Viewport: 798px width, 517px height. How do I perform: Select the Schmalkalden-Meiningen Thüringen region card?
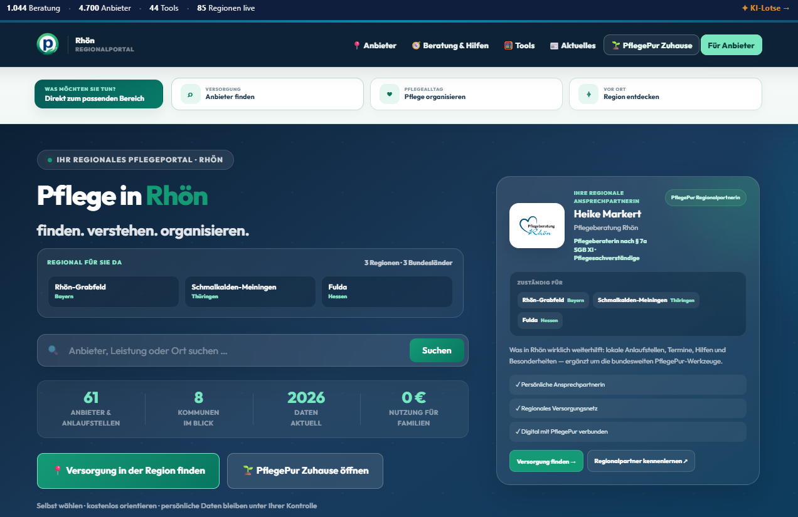(x=250, y=291)
